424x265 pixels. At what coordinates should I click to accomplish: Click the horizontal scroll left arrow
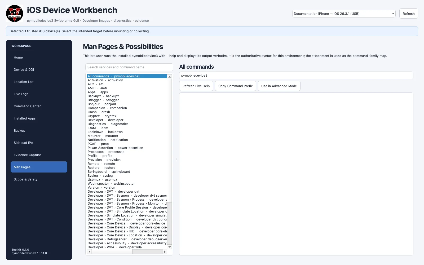click(90, 252)
